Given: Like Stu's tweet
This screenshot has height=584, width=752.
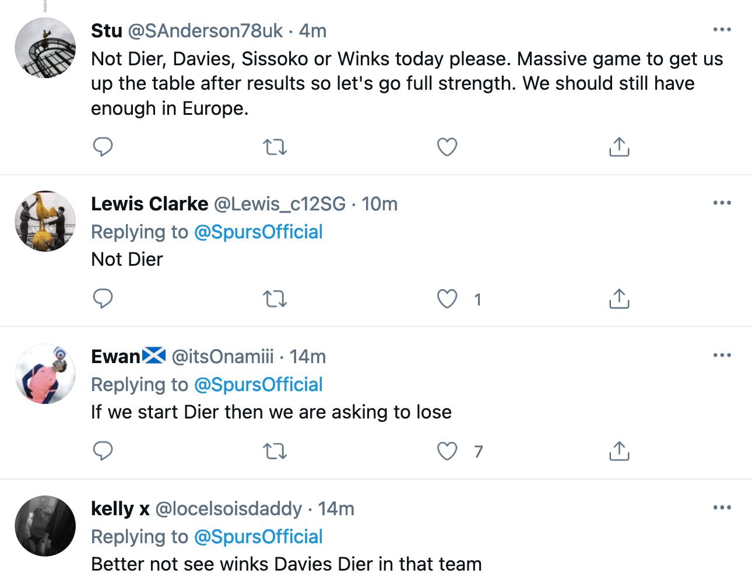Looking at the screenshot, I should pos(447,147).
